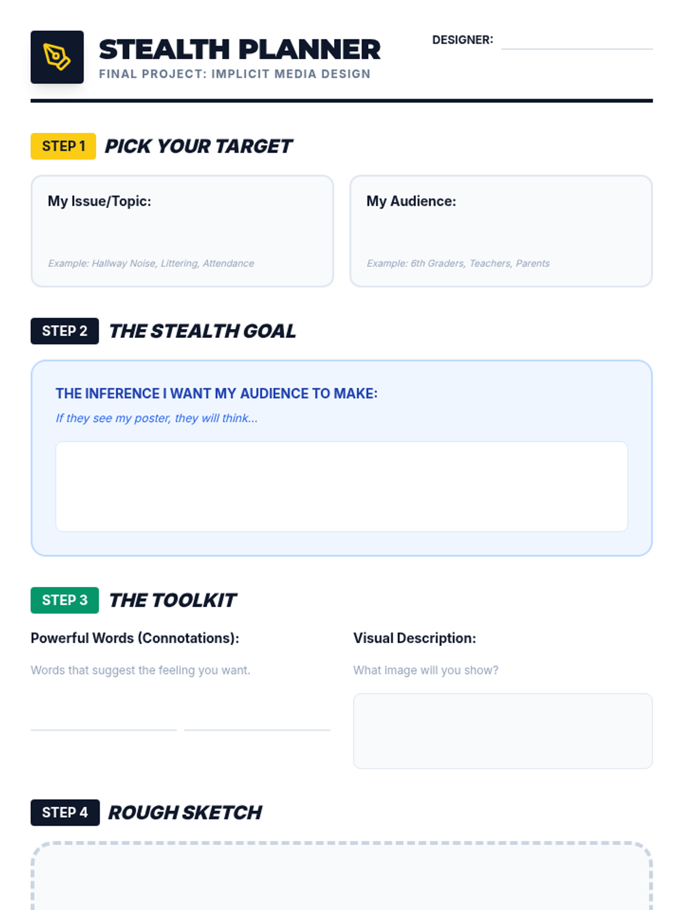Click the Designer name line
Viewport: 683px width, 910px height.
(576, 42)
